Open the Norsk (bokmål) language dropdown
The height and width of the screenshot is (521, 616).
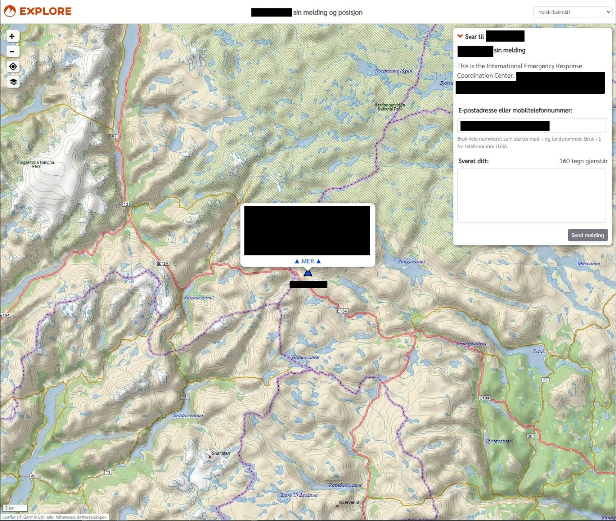572,12
